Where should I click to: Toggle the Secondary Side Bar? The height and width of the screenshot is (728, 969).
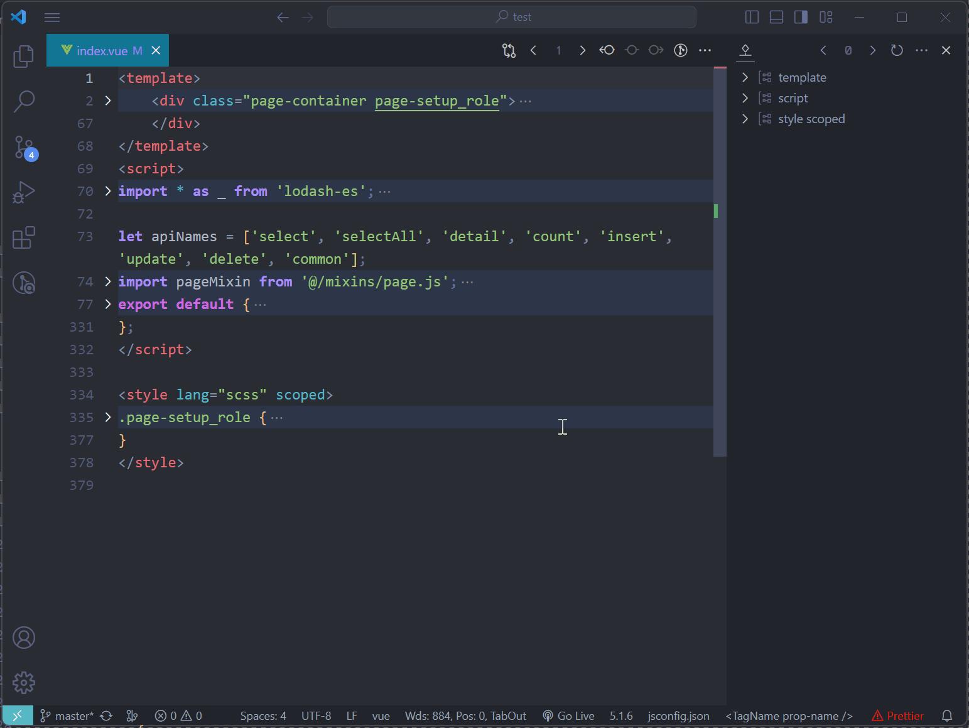[800, 17]
